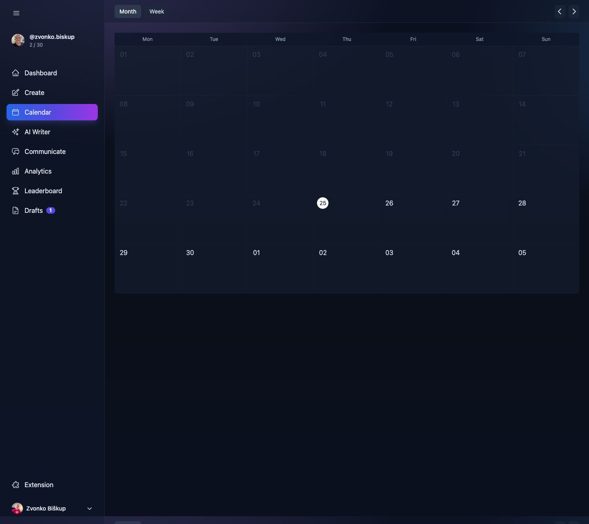Expand the Zvonko Biškup account menu
This screenshot has width=589, height=524.
coord(90,508)
